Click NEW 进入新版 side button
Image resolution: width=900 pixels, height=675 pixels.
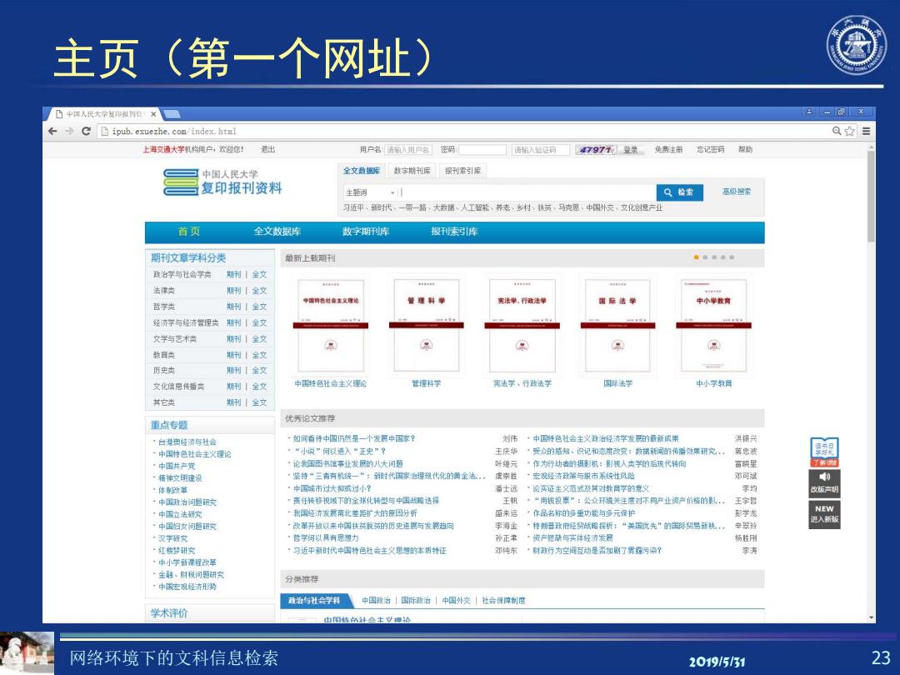824,513
